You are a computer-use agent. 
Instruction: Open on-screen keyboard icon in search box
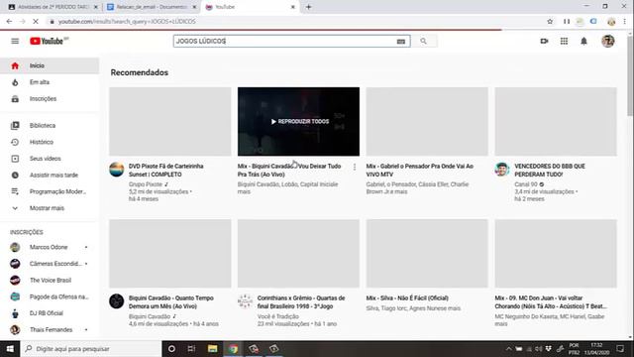pos(400,42)
